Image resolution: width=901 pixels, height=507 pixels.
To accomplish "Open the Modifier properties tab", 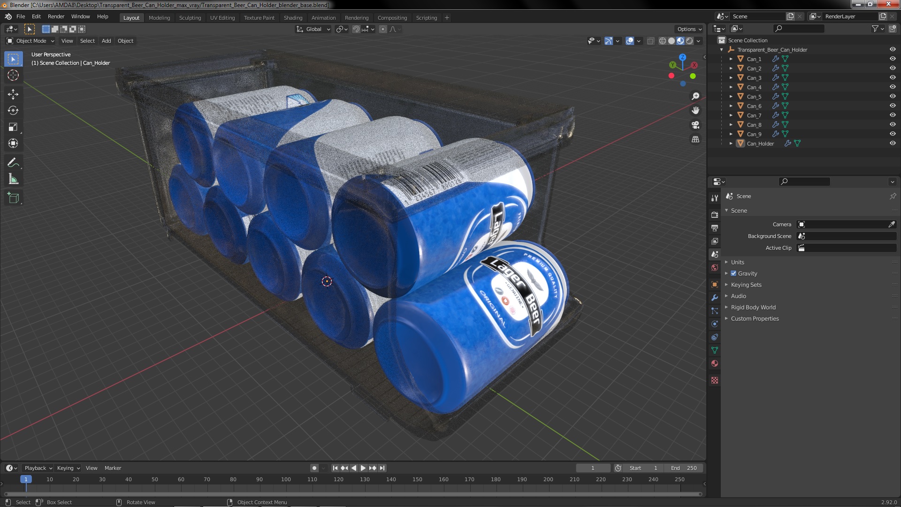I will click(715, 298).
